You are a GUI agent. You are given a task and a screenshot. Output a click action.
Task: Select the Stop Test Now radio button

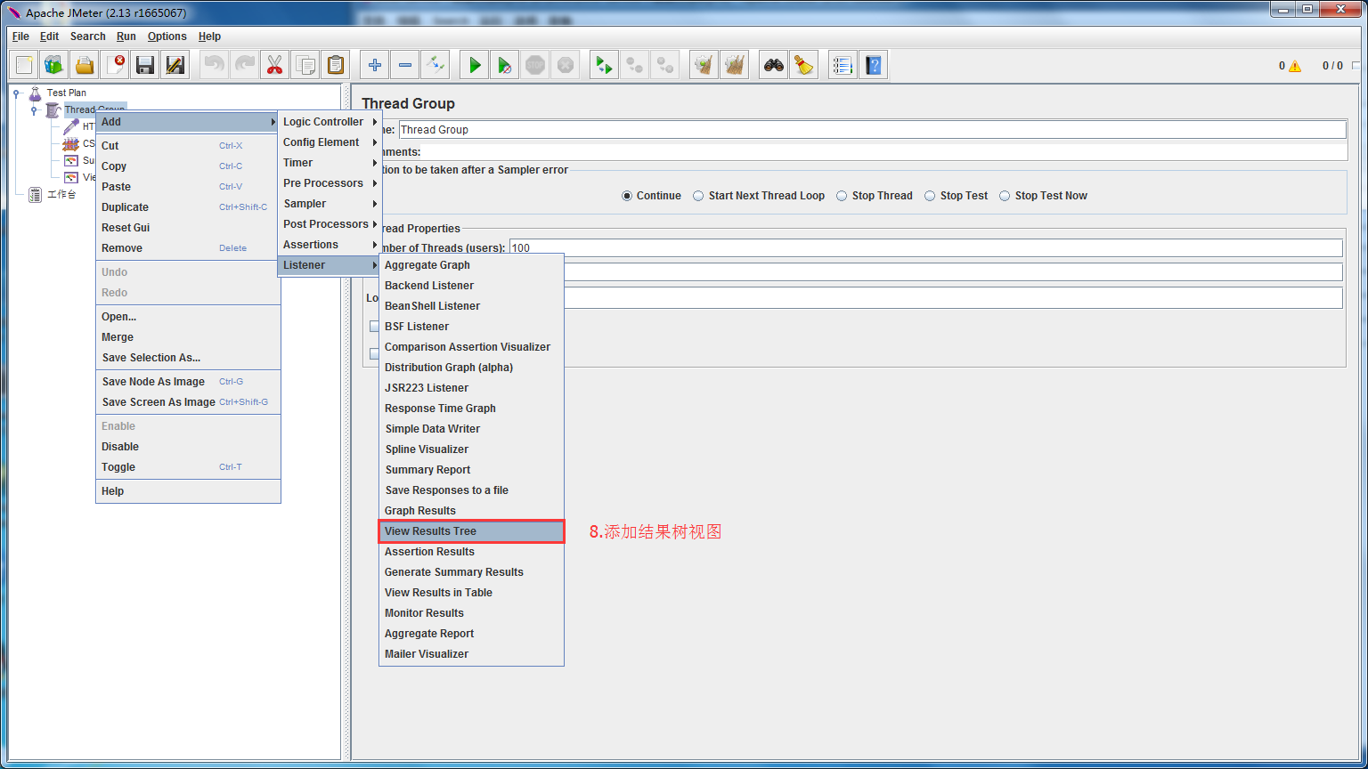coord(1005,196)
